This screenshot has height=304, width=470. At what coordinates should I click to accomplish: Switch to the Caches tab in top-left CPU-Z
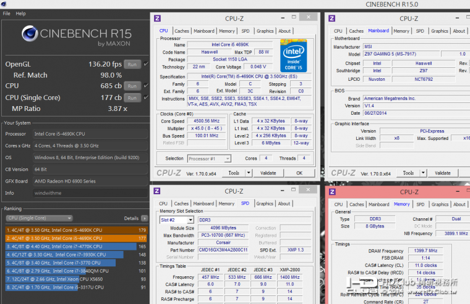tap(181, 31)
